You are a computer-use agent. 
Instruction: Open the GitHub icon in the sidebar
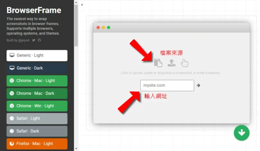click(x=39, y=40)
